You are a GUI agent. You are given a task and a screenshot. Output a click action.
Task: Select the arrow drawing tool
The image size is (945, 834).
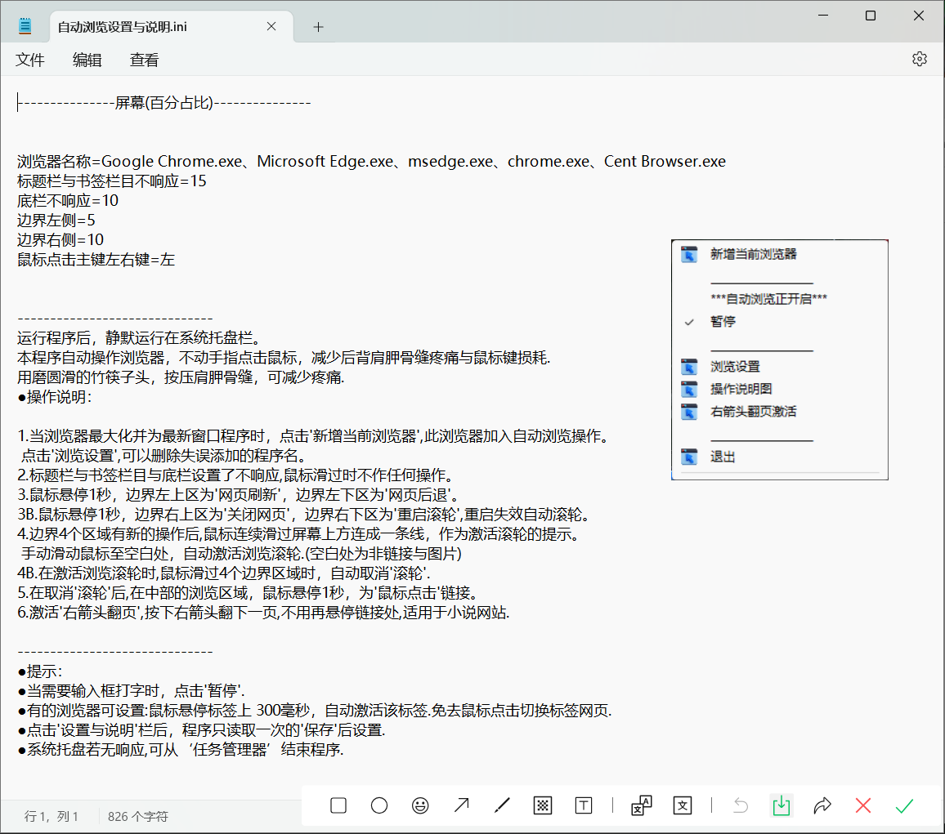(461, 806)
